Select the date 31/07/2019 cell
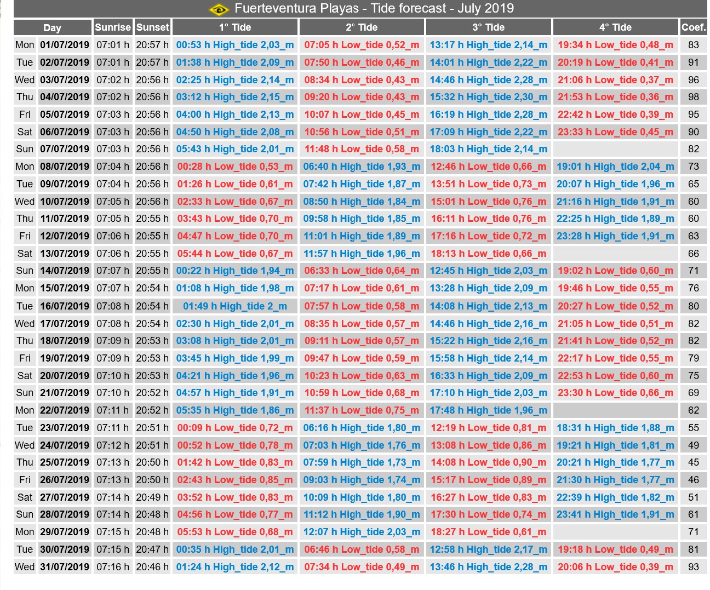The width and height of the screenshot is (710, 590). pos(65,567)
